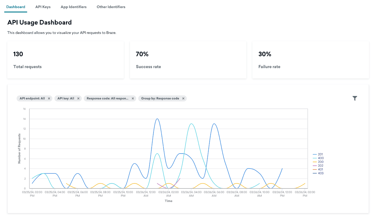Switch to the App Identifiers tab
Viewport: 372px width, 215px height.
point(74,7)
